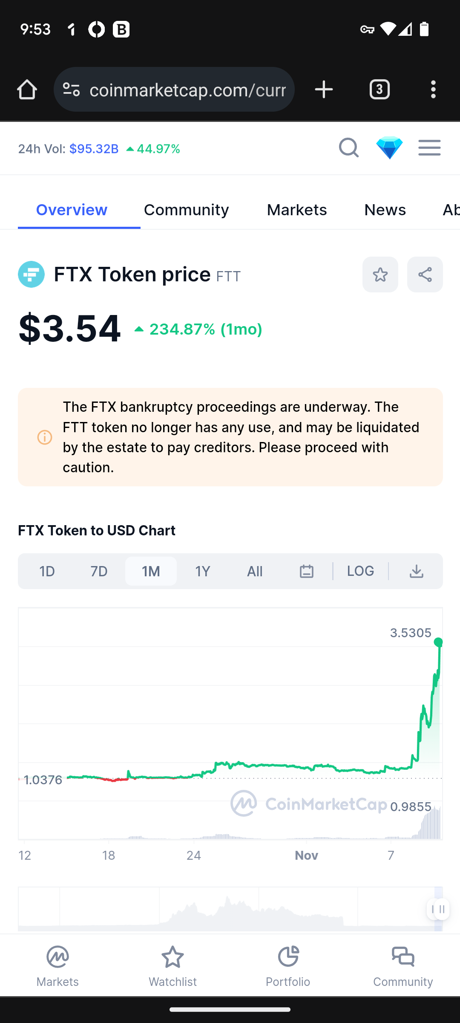Select 1D chart timeframe
The height and width of the screenshot is (1023, 460).
coord(47,571)
